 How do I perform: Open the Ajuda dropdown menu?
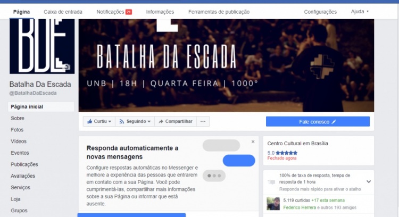(x=360, y=12)
